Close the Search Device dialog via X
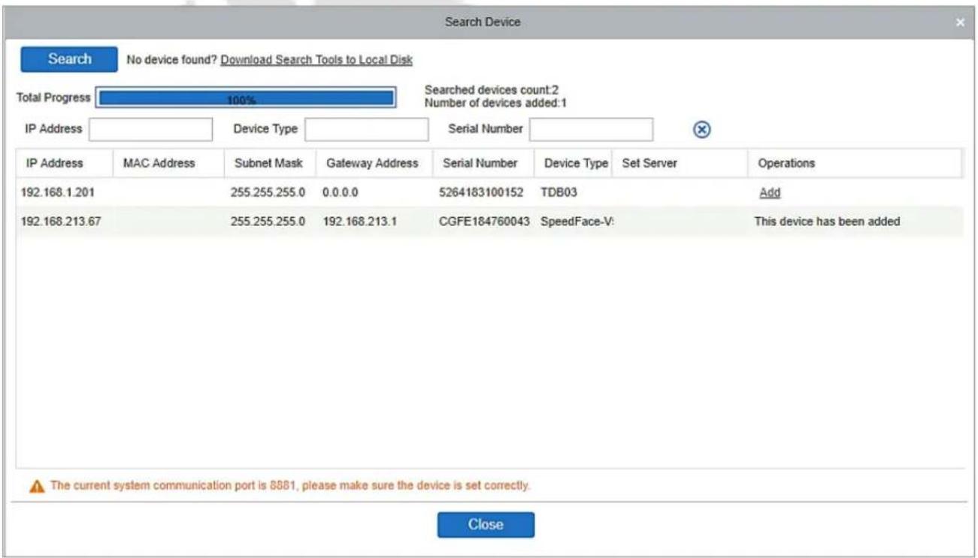Screen dimensions: 978x558 [961, 23]
